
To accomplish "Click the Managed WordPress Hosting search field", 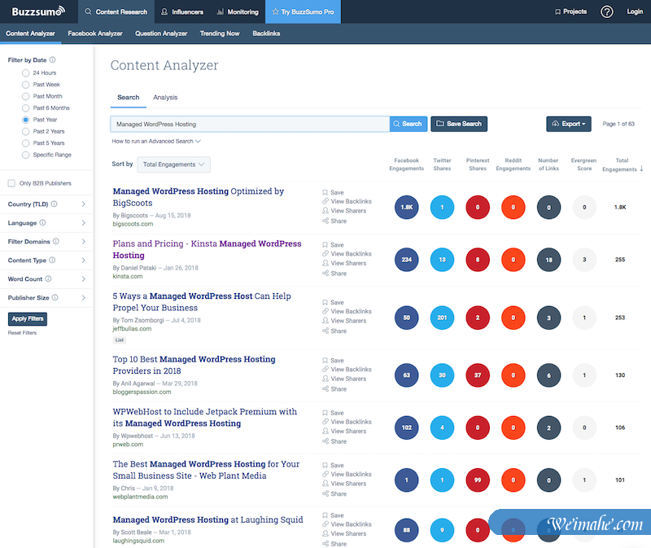I will tap(249, 124).
